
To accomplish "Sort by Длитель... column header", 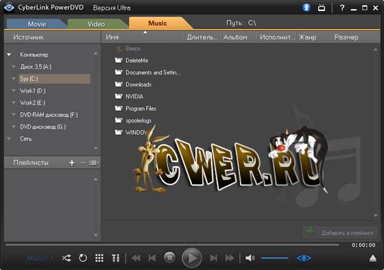I will pyautogui.click(x=202, y=37).
